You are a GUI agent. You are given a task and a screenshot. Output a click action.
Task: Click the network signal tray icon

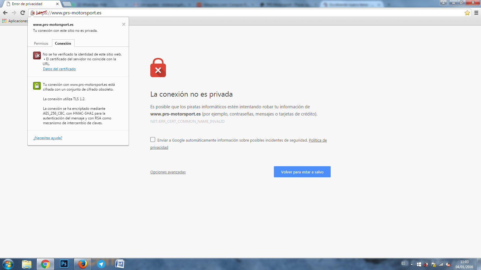point(441,264)
